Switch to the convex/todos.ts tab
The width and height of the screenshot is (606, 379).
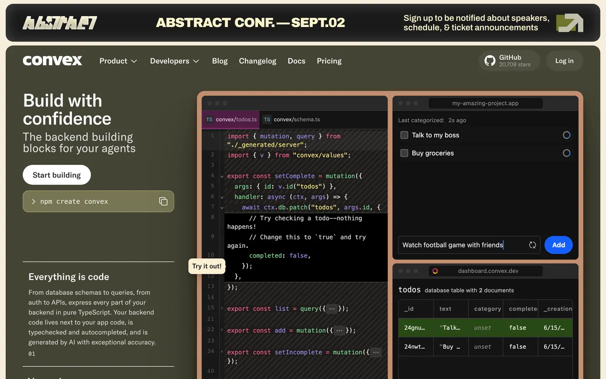(231, 120)
